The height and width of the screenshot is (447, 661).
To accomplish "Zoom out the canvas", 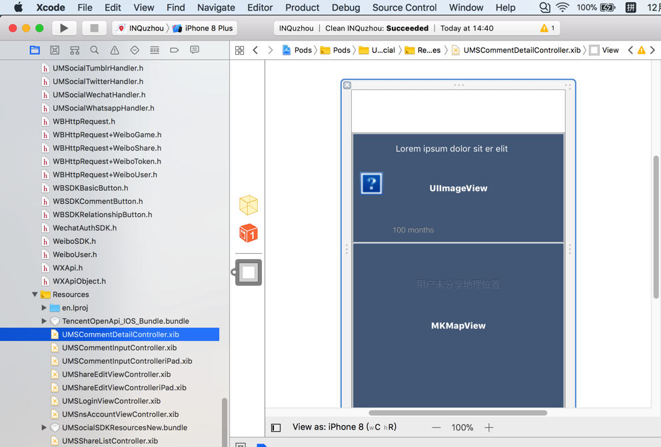I will pos(436,428).
